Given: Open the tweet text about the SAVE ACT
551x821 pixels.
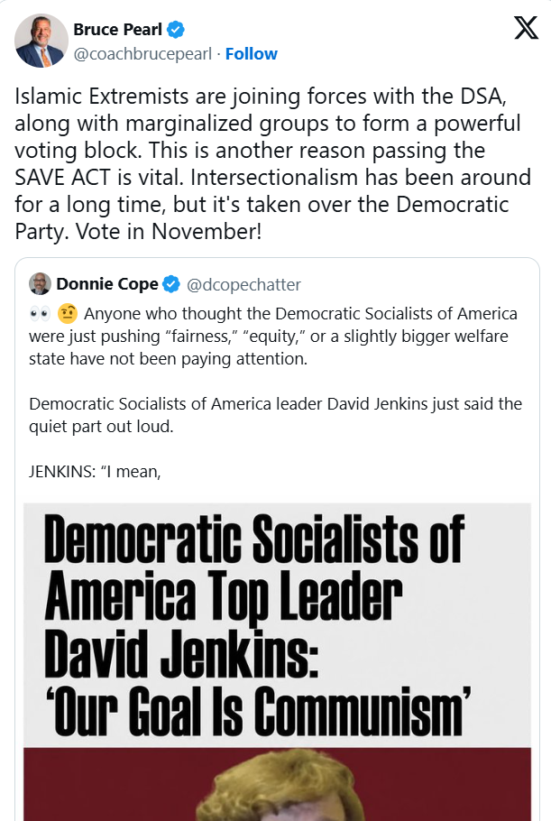Looking at the screenshot, I should [272, 163].
